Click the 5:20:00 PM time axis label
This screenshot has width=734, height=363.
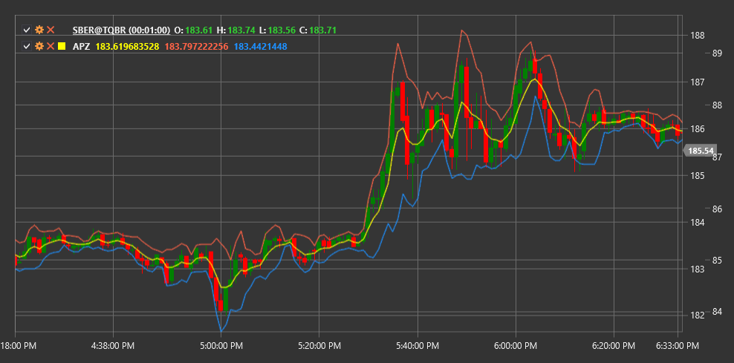click(x=319, y=346)
